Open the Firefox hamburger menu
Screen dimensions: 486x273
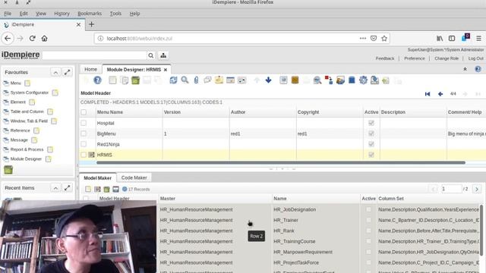click(478, 39)
